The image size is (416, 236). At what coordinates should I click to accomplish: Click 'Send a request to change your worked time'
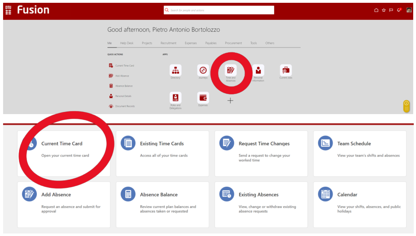[x=264, y=158]
